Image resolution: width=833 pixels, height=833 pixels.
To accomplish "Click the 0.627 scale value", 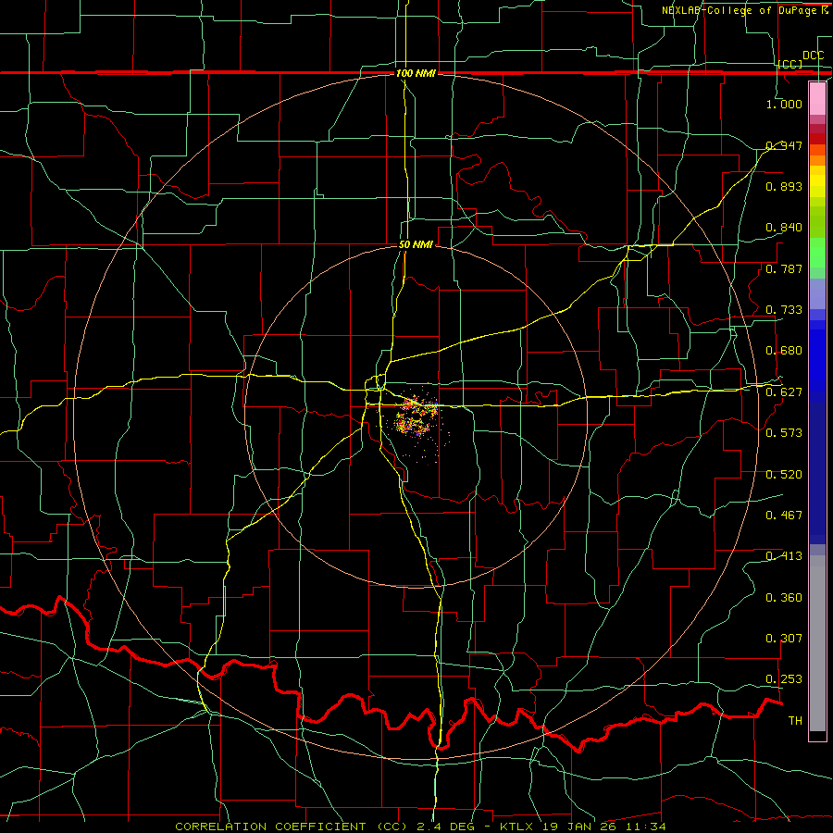I will coord(784,392).
